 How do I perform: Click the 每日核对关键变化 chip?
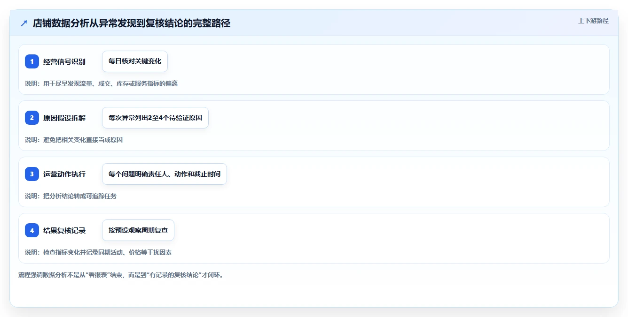(x=135, y=61)
